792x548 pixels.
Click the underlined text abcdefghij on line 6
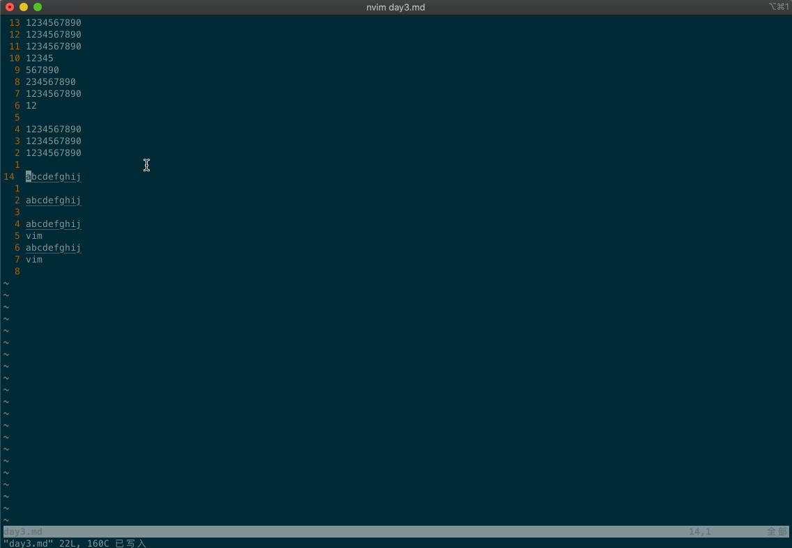point(53,247)
